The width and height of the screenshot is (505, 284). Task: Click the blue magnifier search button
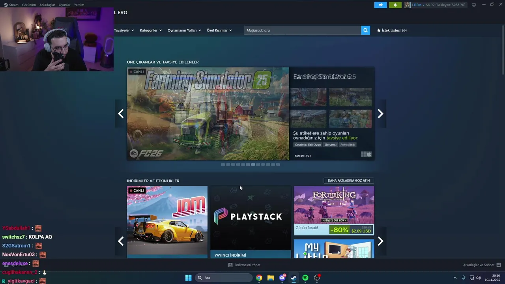365,30
